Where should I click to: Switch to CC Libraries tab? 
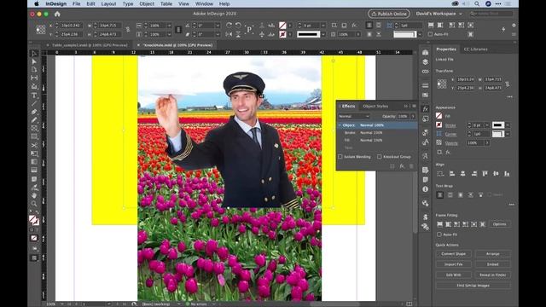tap(476, 49)
